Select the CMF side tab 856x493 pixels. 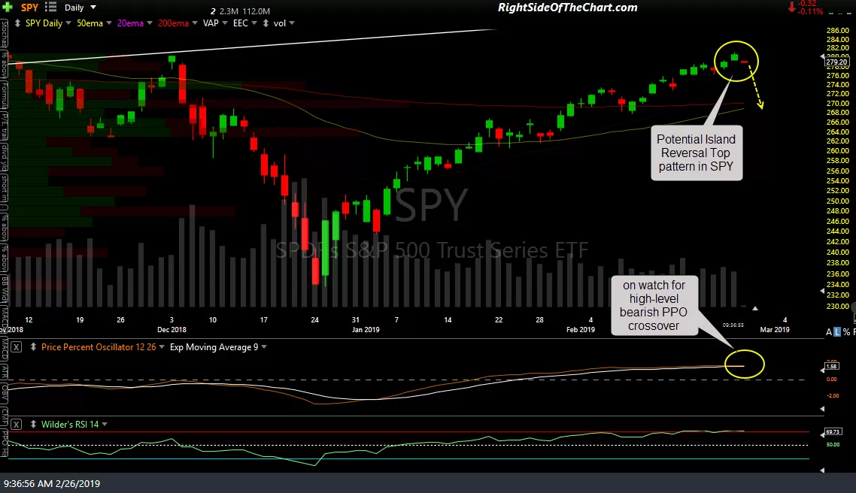pos(4,417)
